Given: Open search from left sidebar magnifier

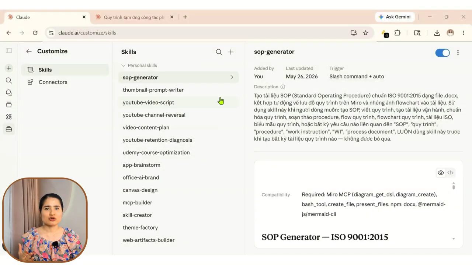Looking at the screenshot, I should click(x=9, y=80).
